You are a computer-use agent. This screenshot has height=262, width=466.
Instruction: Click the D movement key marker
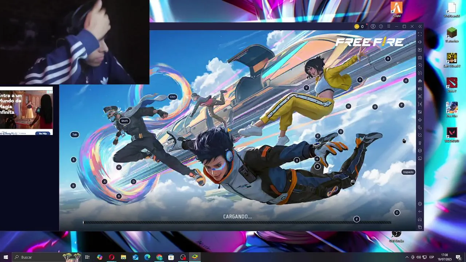click(134, 182)
